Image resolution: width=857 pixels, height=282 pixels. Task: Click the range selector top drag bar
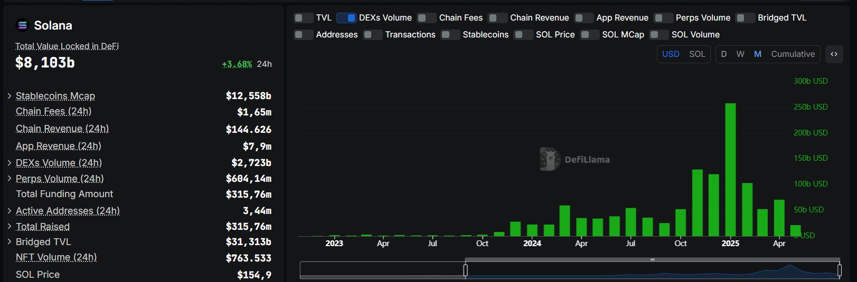[652, 260]
